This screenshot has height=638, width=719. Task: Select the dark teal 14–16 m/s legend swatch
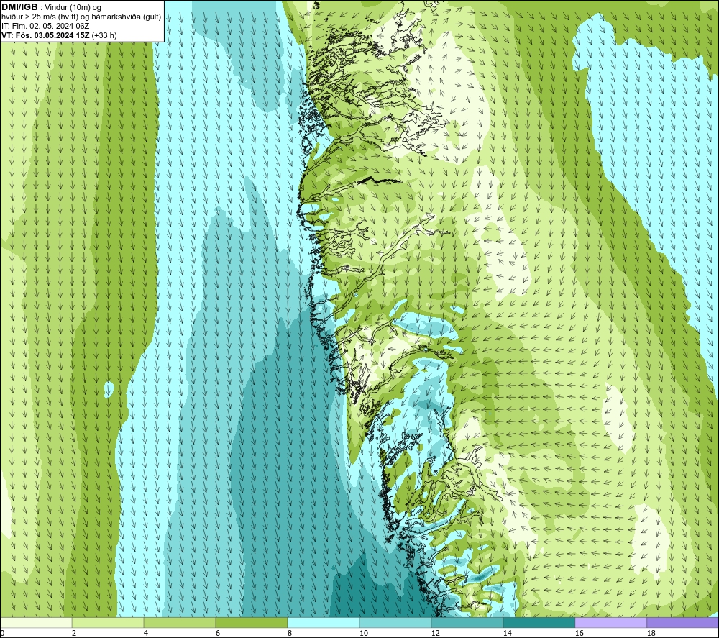539,622
